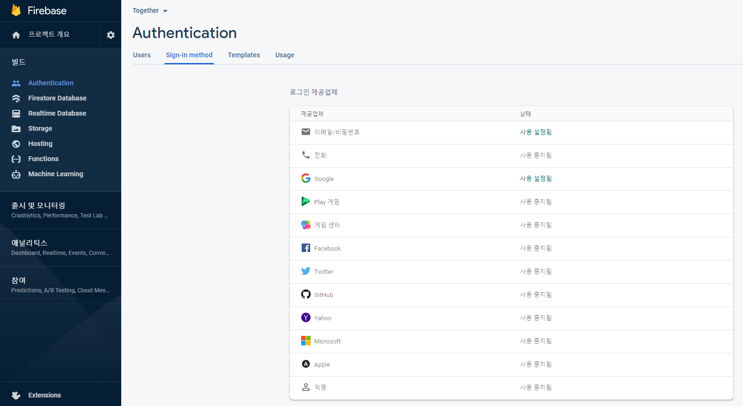Click the Machine Learning robot icon

pos(16,174)
